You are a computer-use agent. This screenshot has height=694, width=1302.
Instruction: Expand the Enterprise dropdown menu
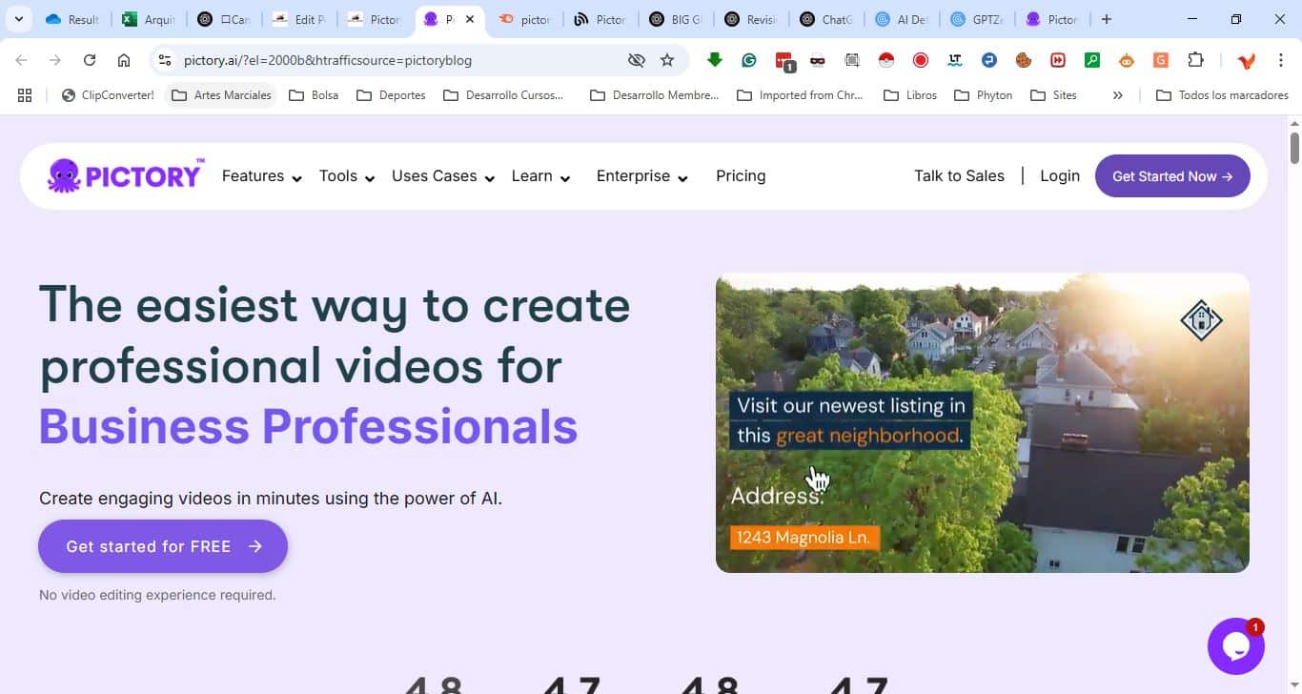click(x=641, y=176)
